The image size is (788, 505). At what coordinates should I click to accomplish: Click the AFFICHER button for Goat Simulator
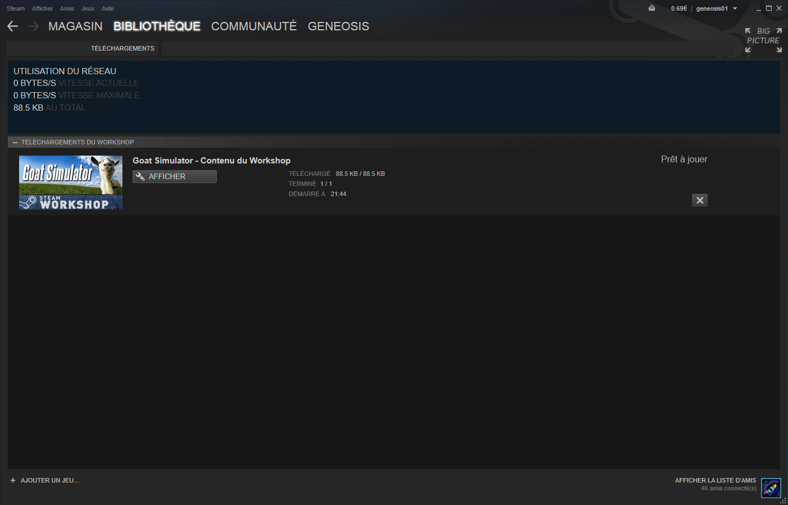pyautogui.click(x=175, y=176)
